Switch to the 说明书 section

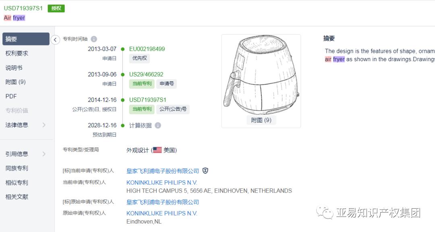pyautogui.click(x=14, y=68)
